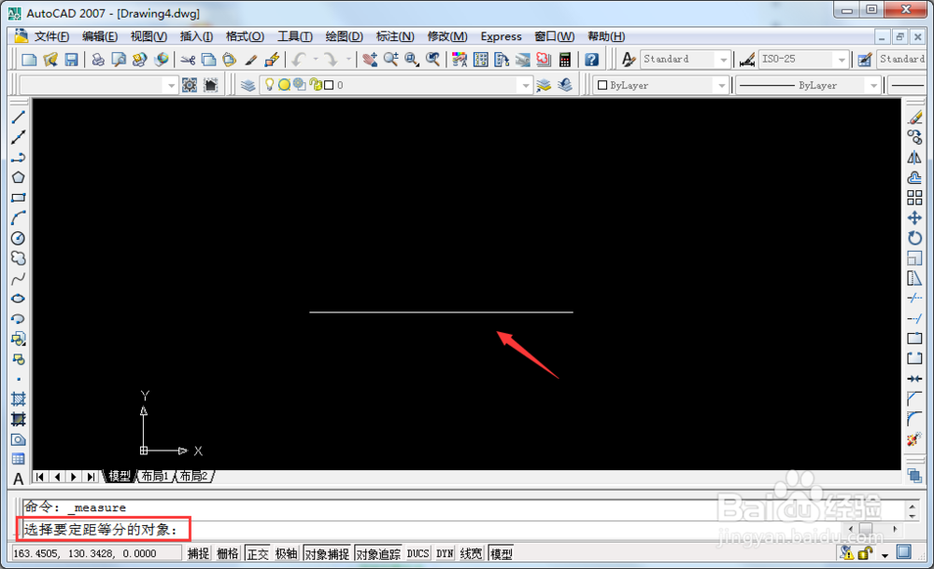
Task: Select the Rectangle tool
Action: (19, 198)
